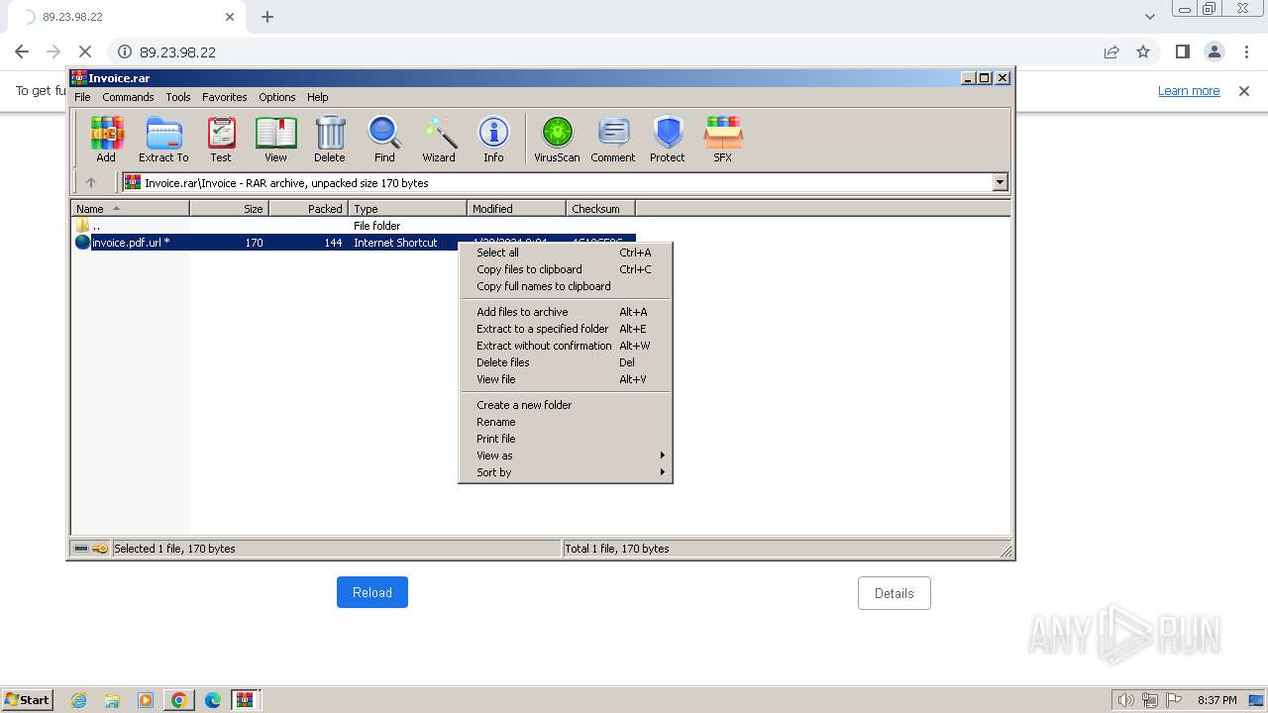1268x713 pixels.
Task: Run the Test archive tool
Action: coord(221,139)
